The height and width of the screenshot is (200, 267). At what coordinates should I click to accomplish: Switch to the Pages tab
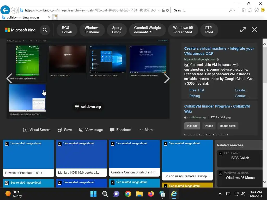209,126
